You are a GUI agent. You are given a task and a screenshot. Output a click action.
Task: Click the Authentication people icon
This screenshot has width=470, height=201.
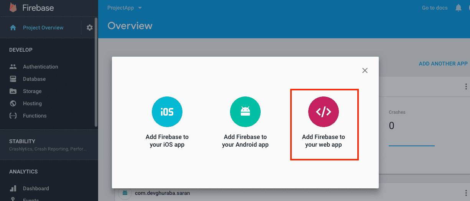[x=13, y=67]
